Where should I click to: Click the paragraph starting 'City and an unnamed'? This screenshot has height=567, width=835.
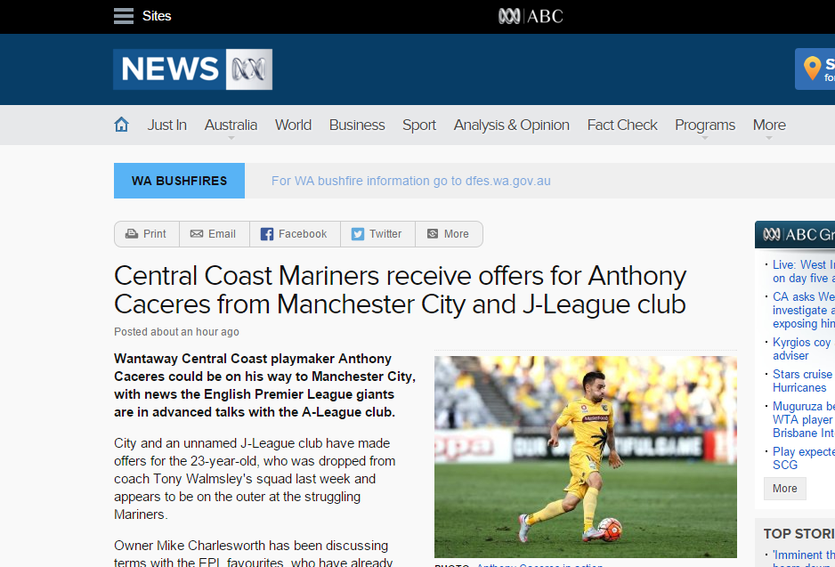coord(255,479)
